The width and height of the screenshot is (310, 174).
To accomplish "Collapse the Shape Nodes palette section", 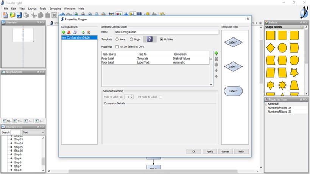I will (302, 27).
